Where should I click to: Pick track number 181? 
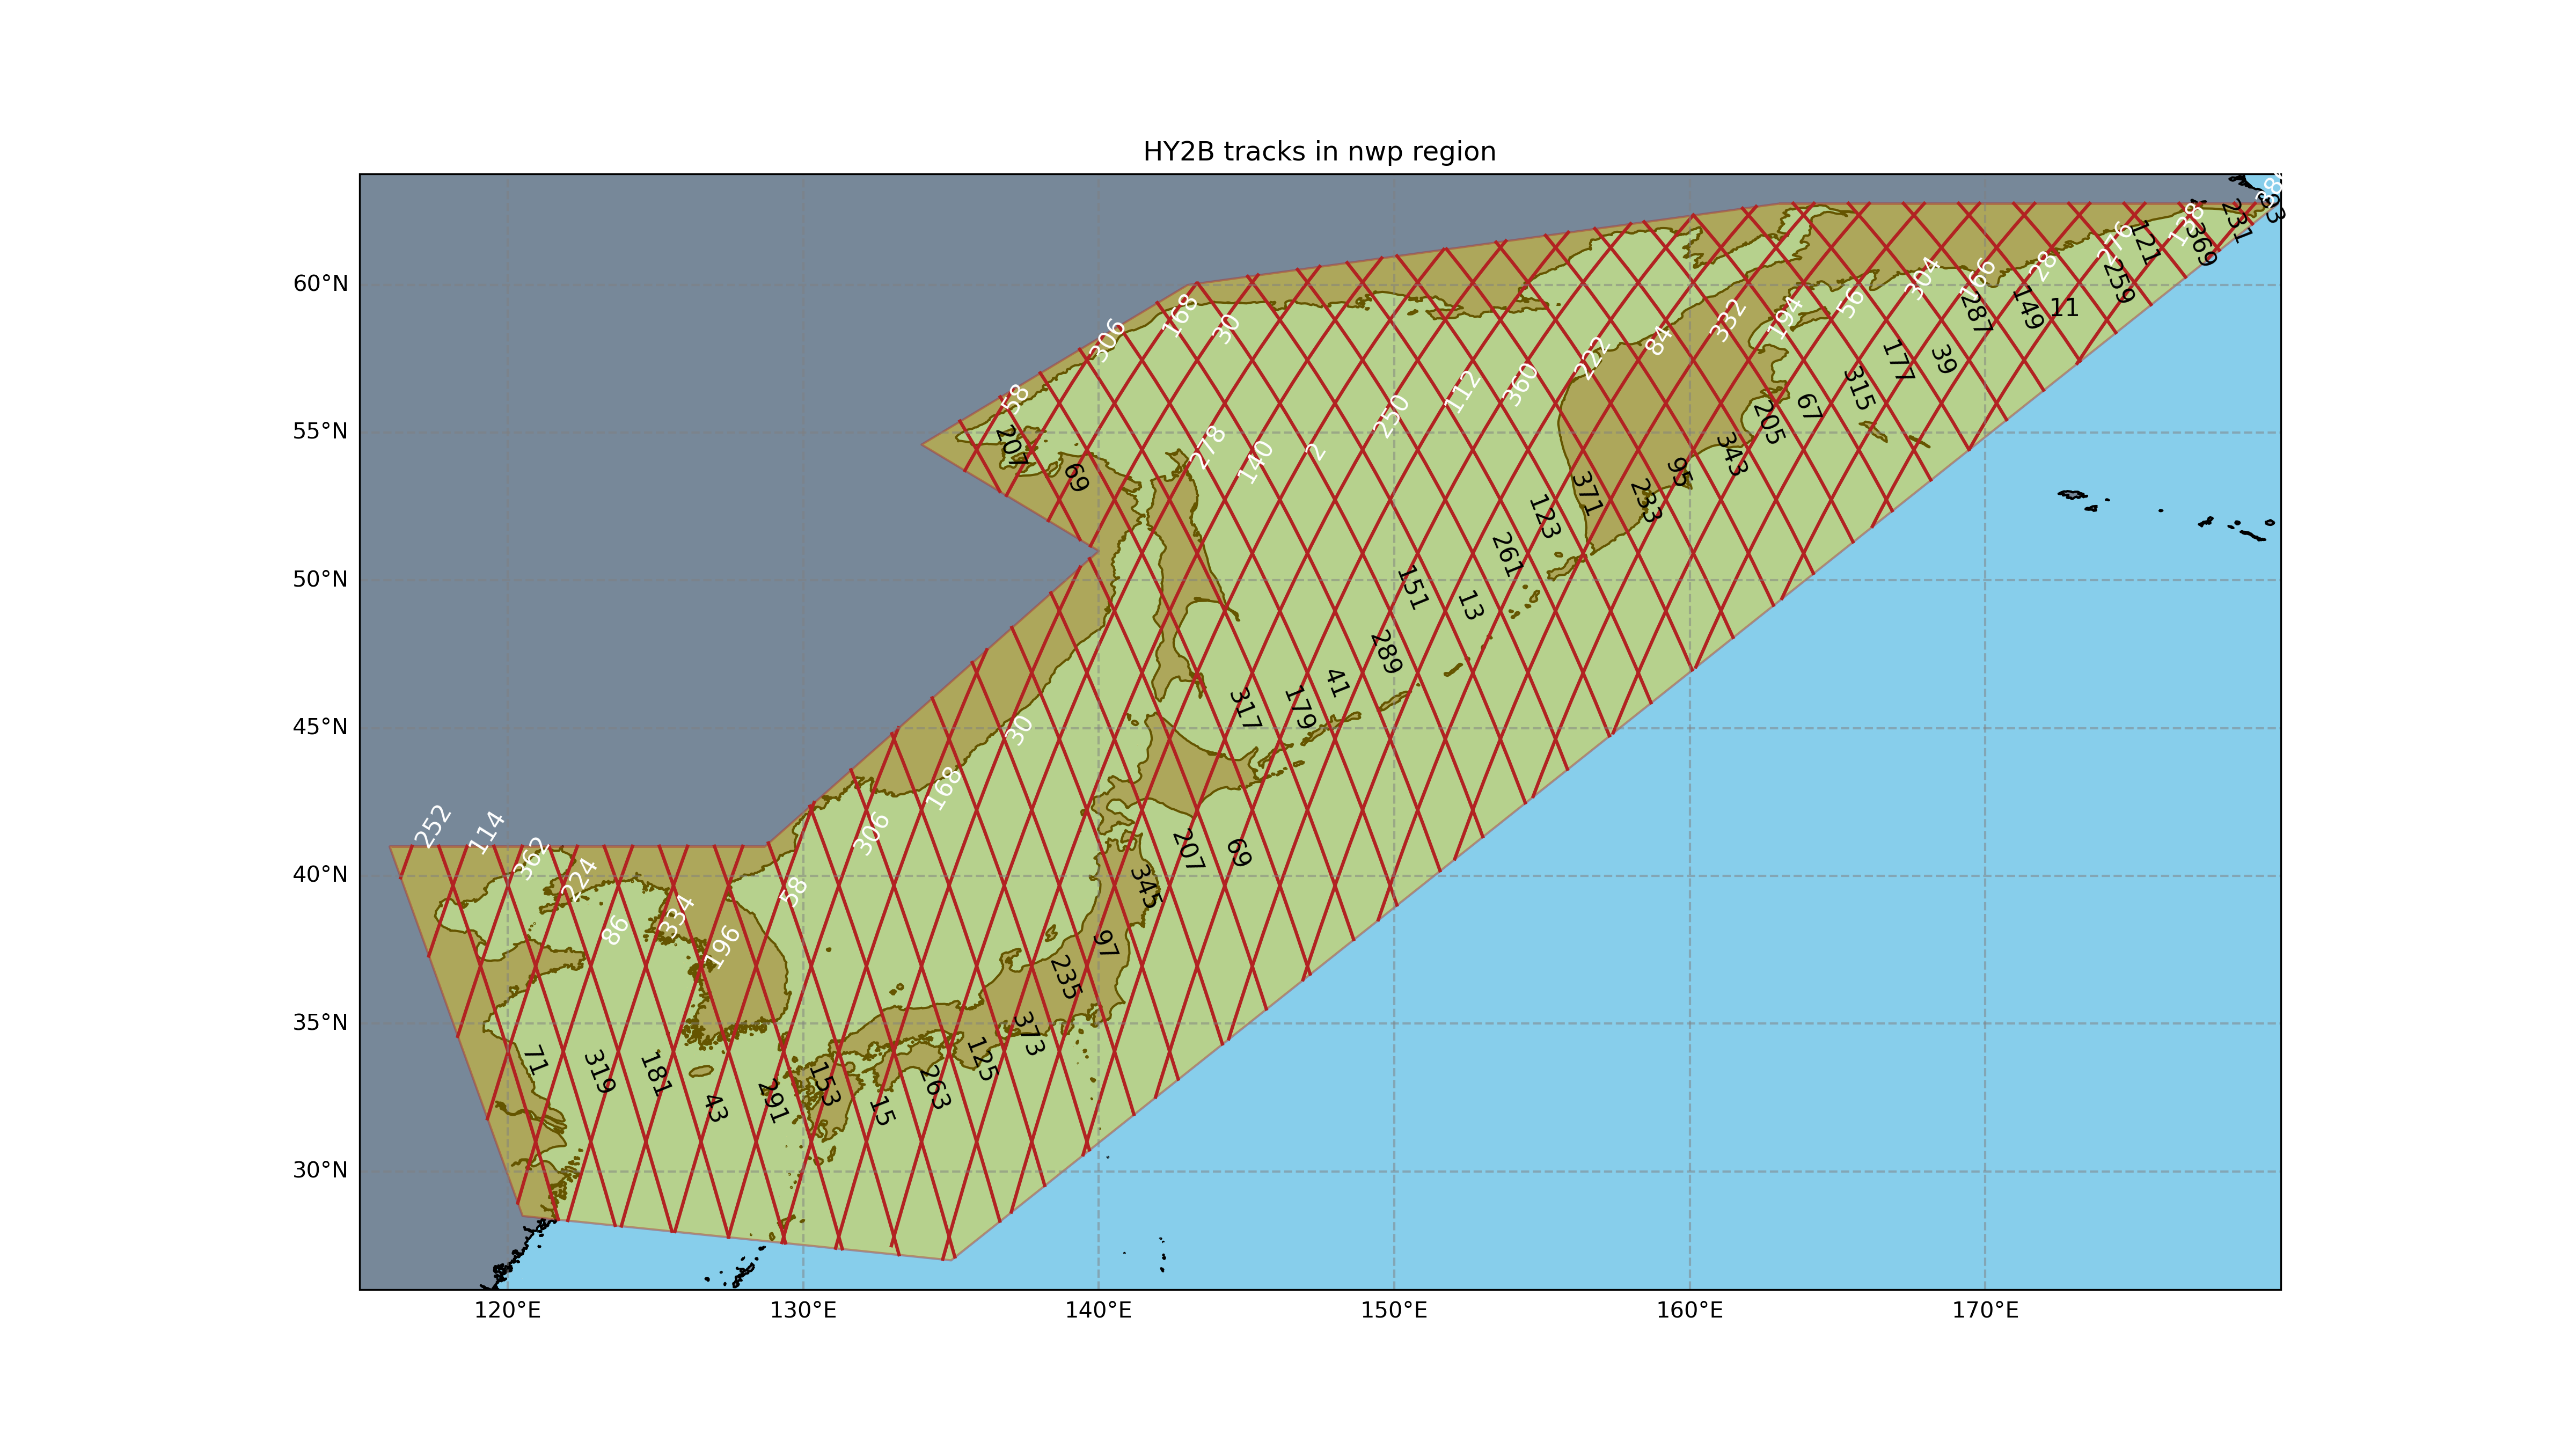coord(655,1074)
